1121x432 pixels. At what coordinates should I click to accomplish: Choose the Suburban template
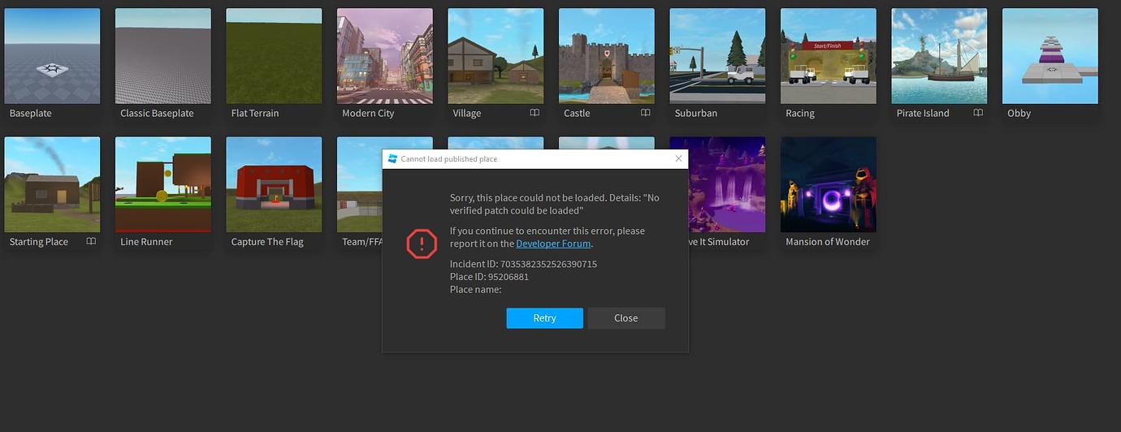point(717,56)
